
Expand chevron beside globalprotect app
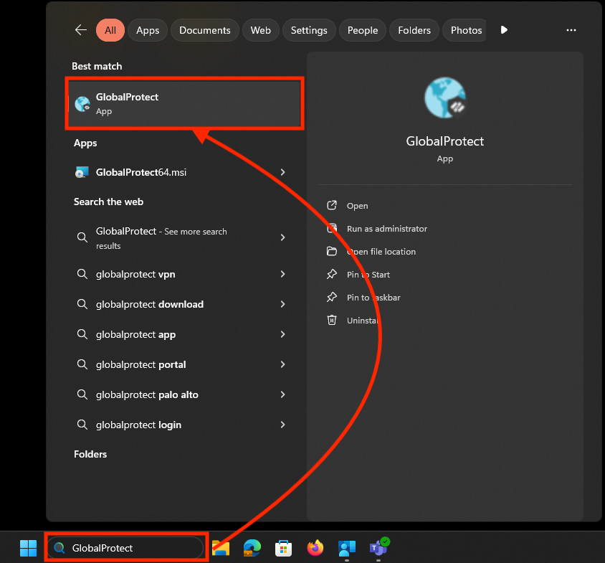283,334
